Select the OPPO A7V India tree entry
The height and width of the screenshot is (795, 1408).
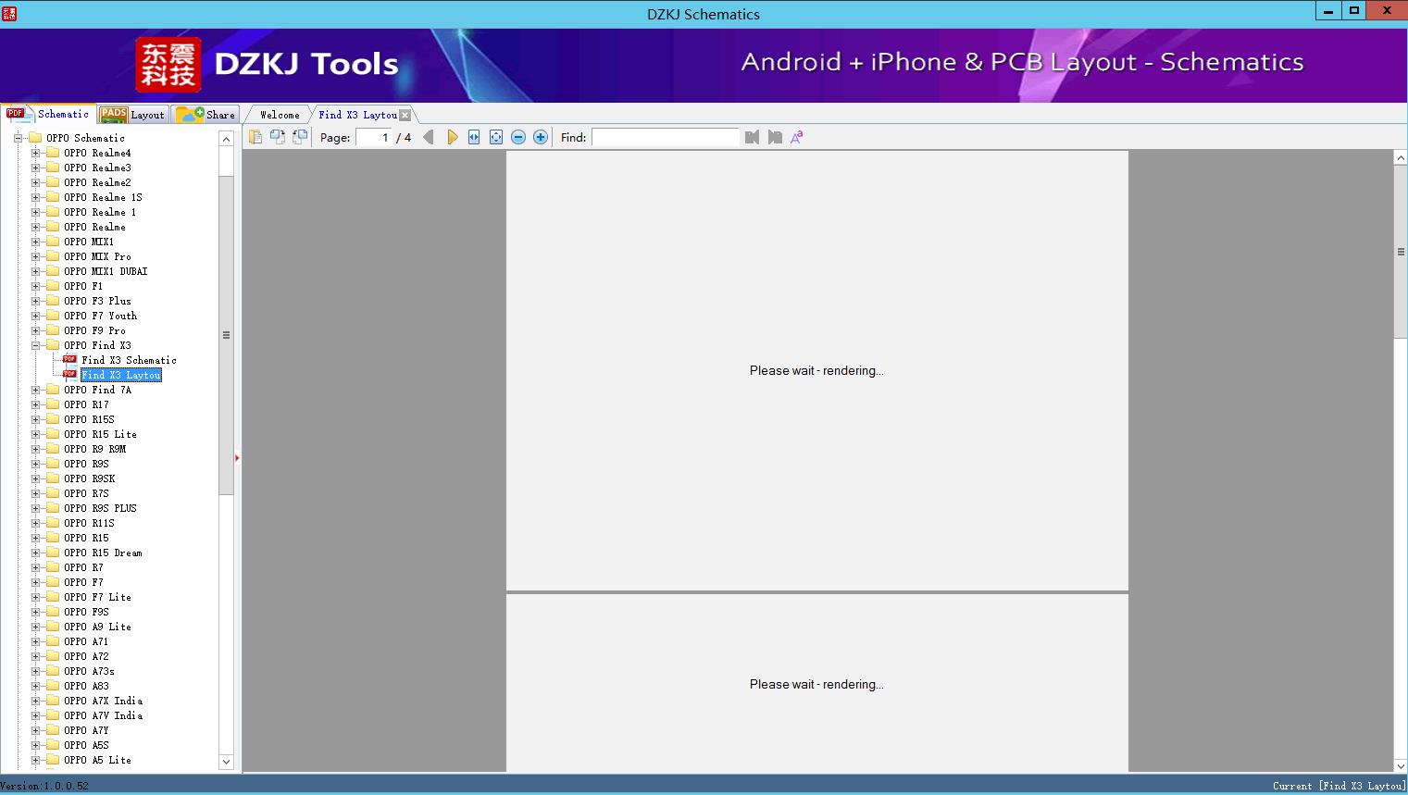[x=103, y=715]
